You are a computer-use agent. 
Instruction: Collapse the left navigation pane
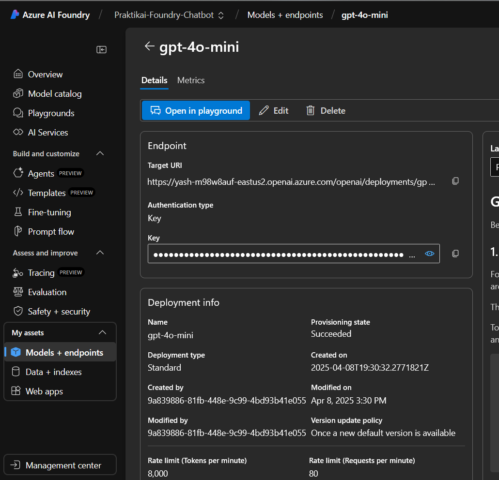tap(101, 49)
